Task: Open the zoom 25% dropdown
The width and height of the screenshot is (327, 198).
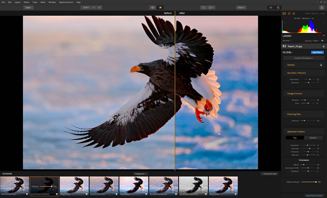Action: (86, 7)
